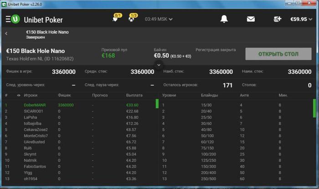Click the green Unibet logo
319x189 pixels.
click(x=15, y=19)
